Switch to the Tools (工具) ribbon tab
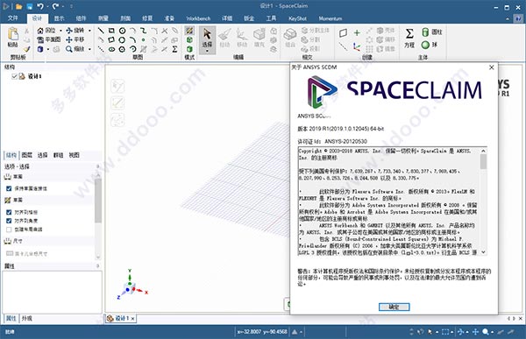Image resolution: width=526 pixels, height=339 pixels. tap(271, 18)
